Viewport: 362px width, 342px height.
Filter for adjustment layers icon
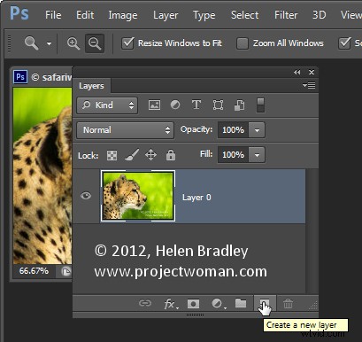click(x=175, y=105)
